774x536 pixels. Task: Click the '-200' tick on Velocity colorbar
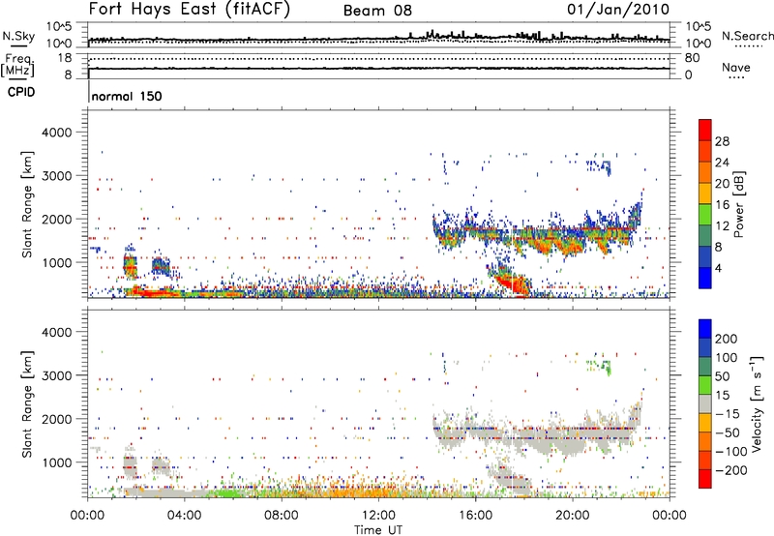point(729,470)
